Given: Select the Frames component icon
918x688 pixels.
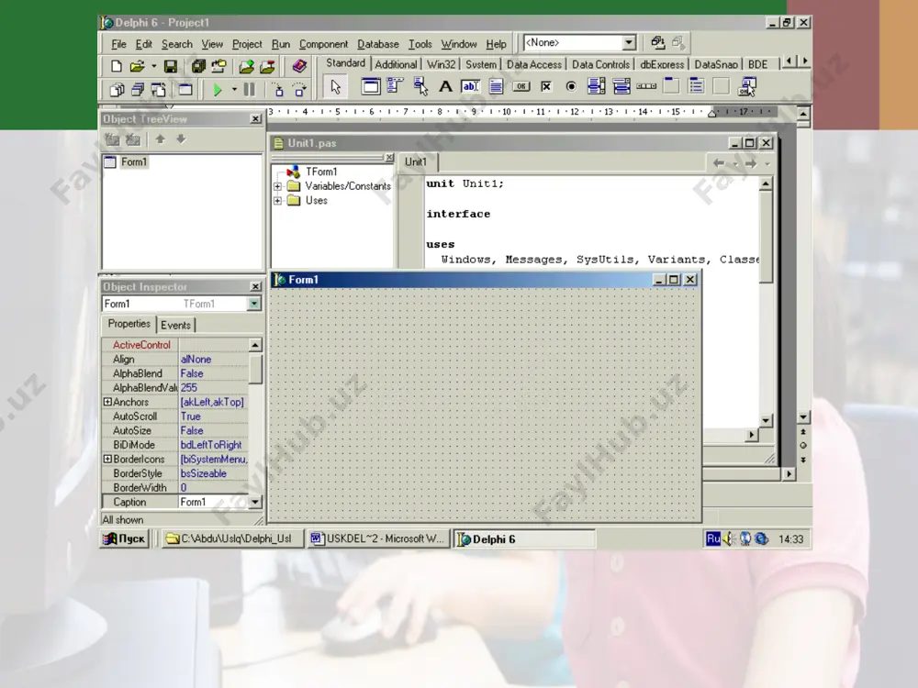Looking at the screenshot, I should (370, 86).
